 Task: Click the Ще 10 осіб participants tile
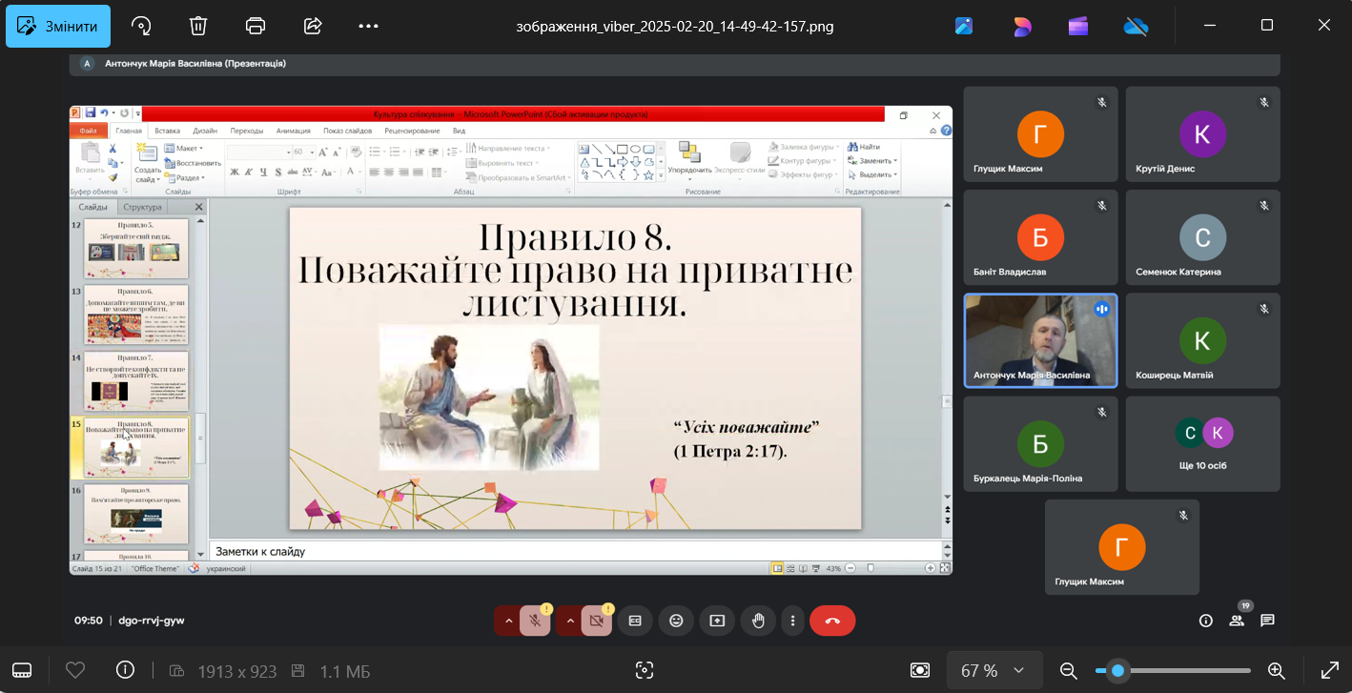[1203, 444]
